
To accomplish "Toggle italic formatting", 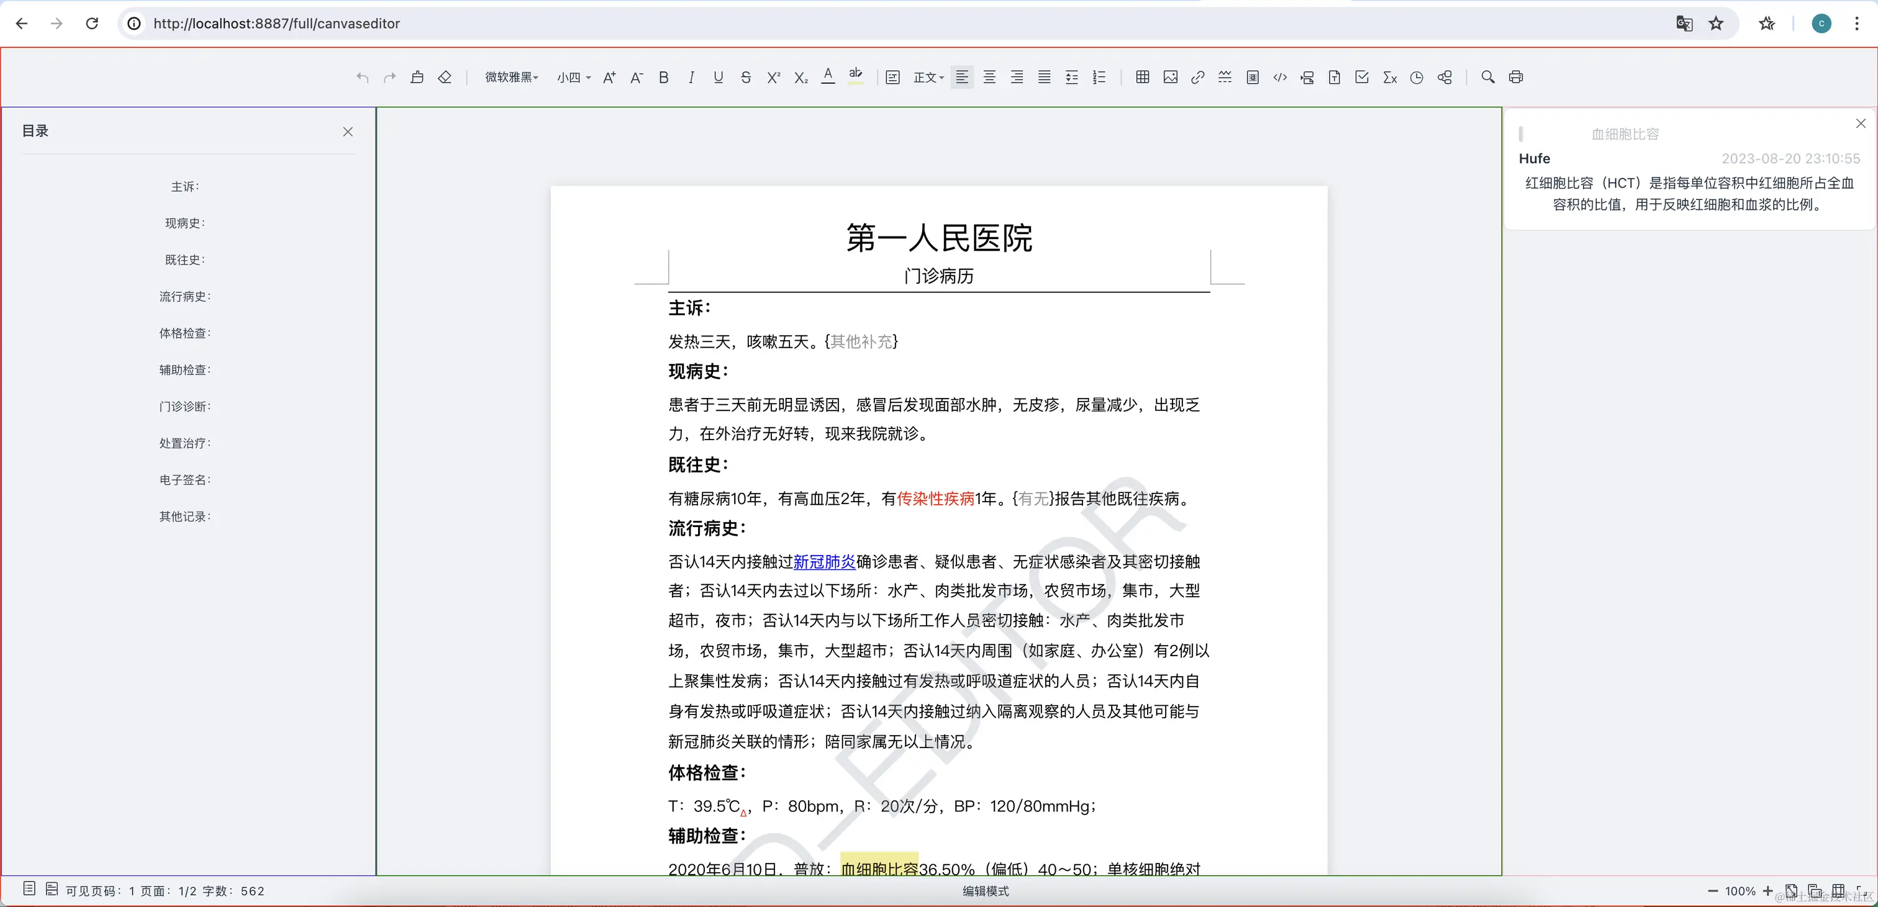I will pyautogui.click(x=691, y=77).
